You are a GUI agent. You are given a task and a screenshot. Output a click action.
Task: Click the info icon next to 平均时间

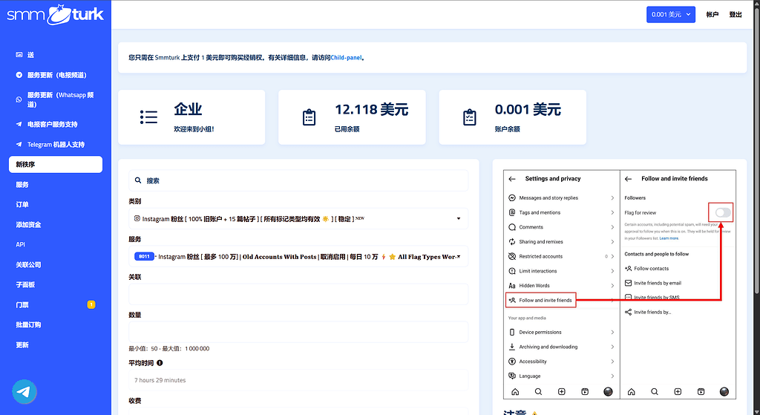[x=160, y=362]
